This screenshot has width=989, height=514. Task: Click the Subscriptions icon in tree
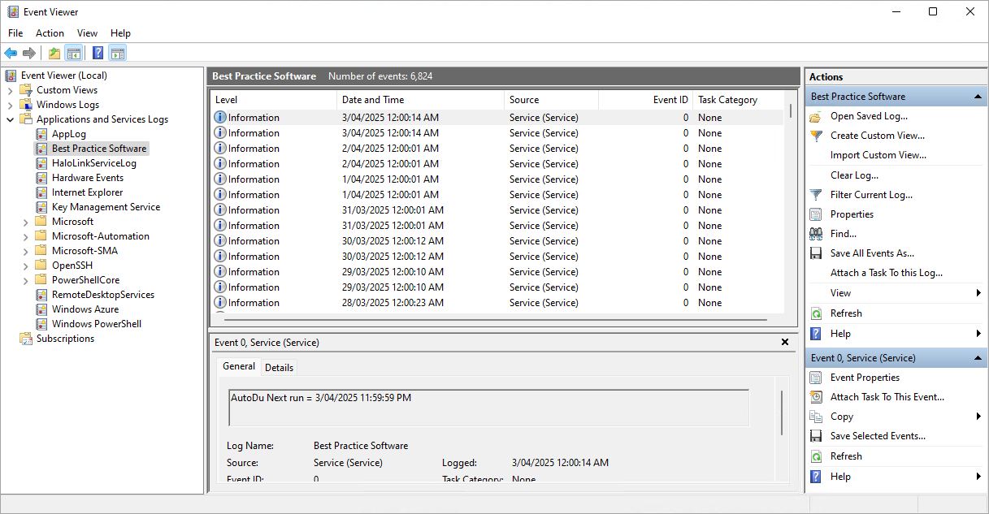pos(27,339)
